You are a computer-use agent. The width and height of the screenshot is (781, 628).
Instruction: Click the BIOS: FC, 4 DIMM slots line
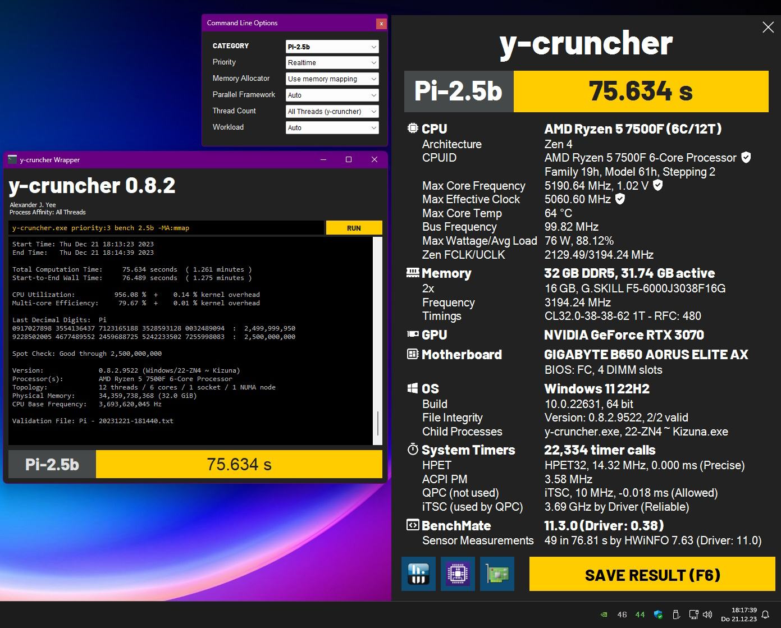pyautogui.click(x=604, y=370)
